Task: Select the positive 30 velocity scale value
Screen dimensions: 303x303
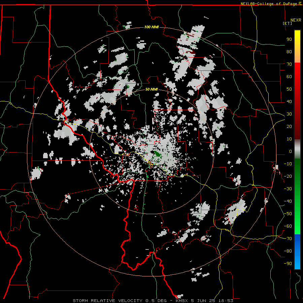Action: click(289, 114)
